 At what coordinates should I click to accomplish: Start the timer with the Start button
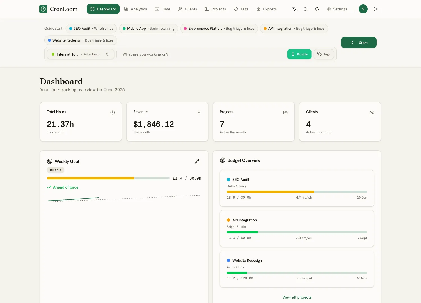[x=359, y=43]
